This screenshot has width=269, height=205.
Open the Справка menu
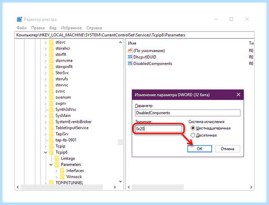94,28
